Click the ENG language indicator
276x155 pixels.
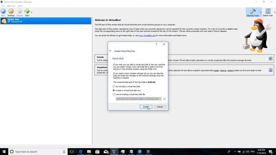[253, 152]
